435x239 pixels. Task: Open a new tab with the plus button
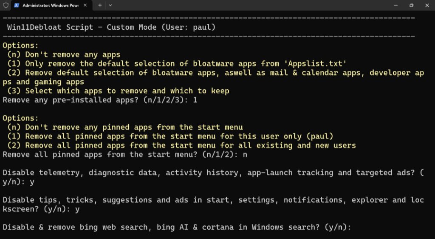[100, 5]
